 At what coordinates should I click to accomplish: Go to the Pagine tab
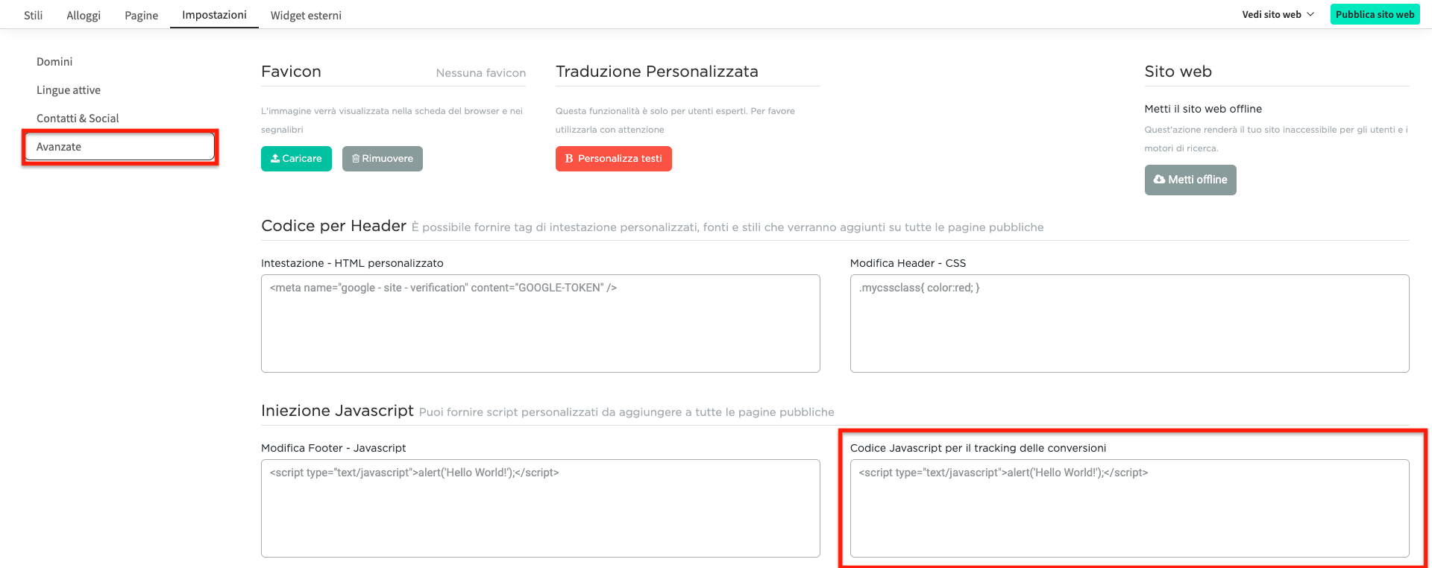point(141,15)
